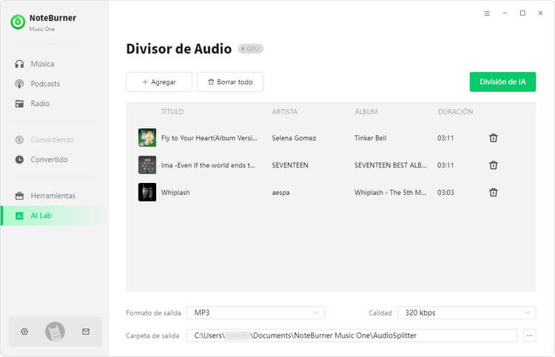Open the Convirtiendo icon in sidebar
Screen dimensions: 555x357
(19, 140)
